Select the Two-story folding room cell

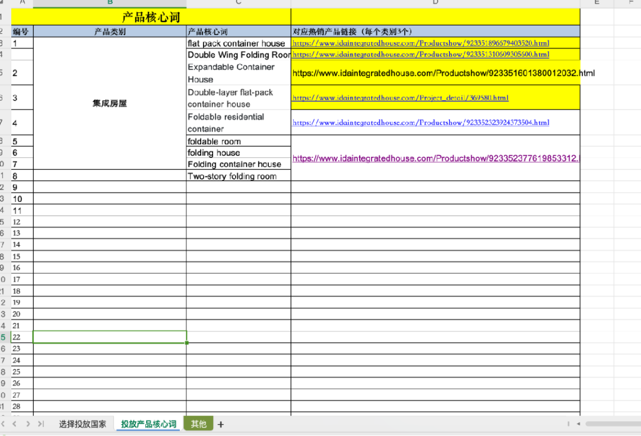coord(239,176)
